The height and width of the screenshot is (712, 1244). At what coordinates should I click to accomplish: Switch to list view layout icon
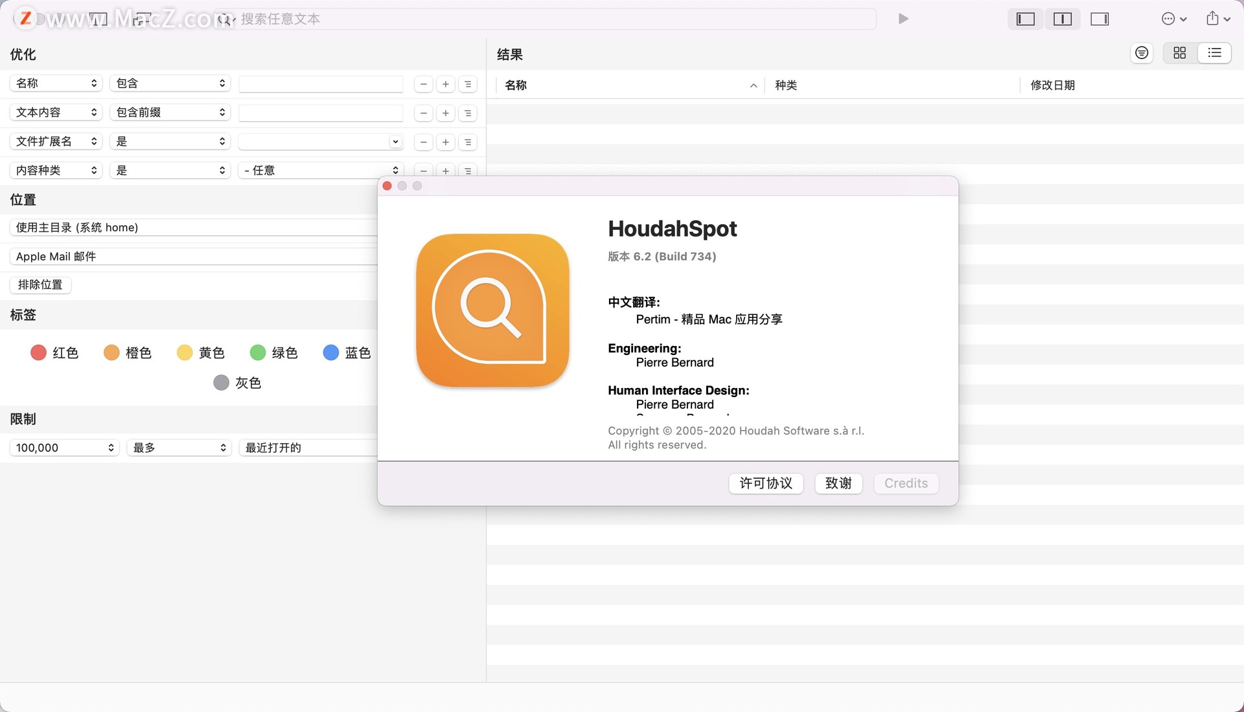[1214, 53]
